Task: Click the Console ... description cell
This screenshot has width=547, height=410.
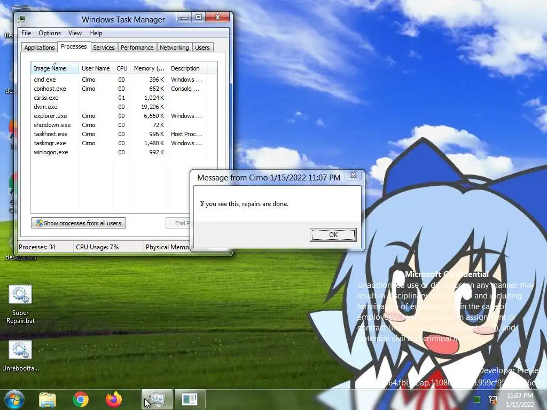Action: coord(185,89)
